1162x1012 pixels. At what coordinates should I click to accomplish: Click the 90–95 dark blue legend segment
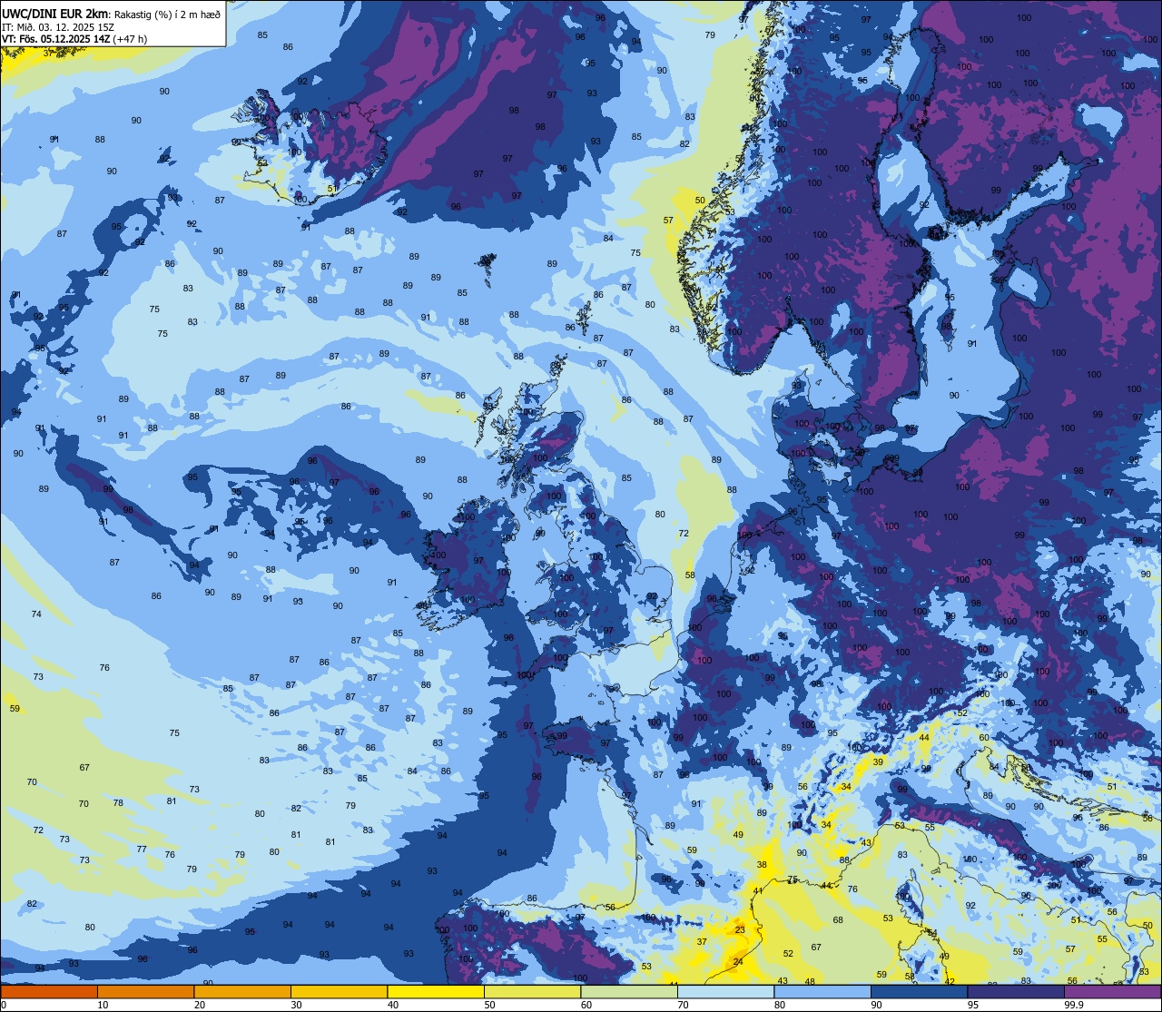point(919,991)
